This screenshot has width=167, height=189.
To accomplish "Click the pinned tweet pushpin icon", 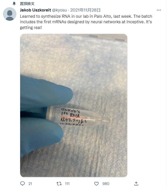I will (x=14, y=3).
